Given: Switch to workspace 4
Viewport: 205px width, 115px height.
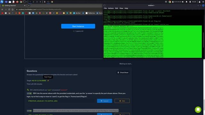Looking at the screenshot, I should coord(40,2).
